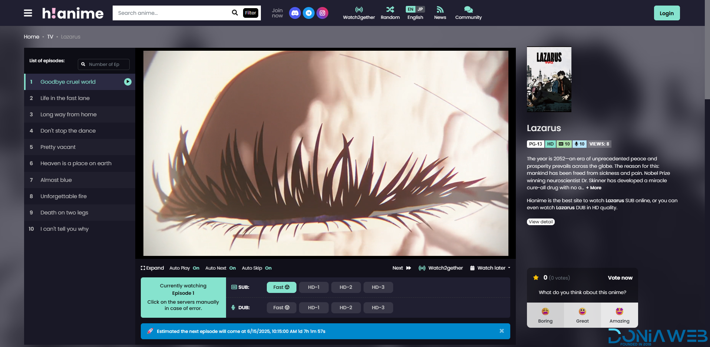Click the Login button

[x=667, y=13]
